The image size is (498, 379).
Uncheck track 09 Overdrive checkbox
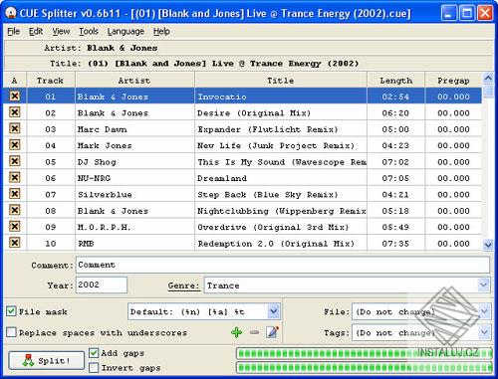point(14,227)
